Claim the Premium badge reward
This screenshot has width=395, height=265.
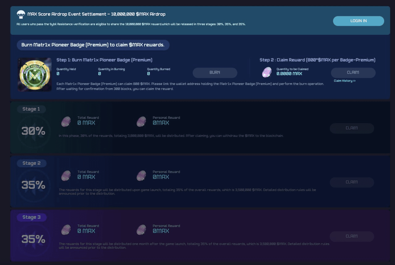(x=353, y=72)
